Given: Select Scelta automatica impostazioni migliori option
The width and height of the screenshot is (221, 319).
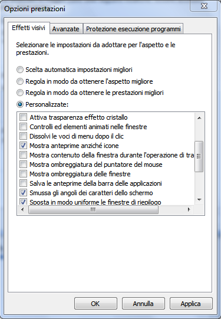Looking at the screenshot, I should click(x=20, y=70).
